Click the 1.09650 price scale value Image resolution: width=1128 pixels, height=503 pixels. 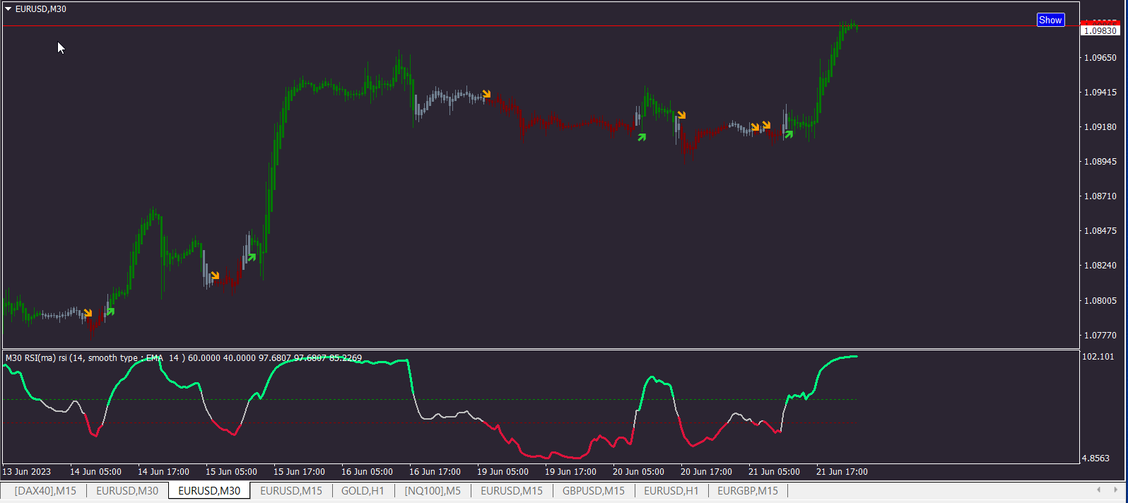tap(1100, 58)
